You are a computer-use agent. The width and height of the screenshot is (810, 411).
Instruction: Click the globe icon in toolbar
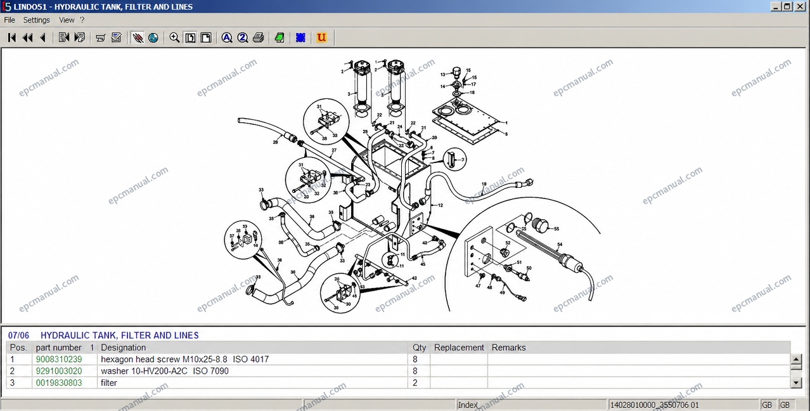click(153, 37)
